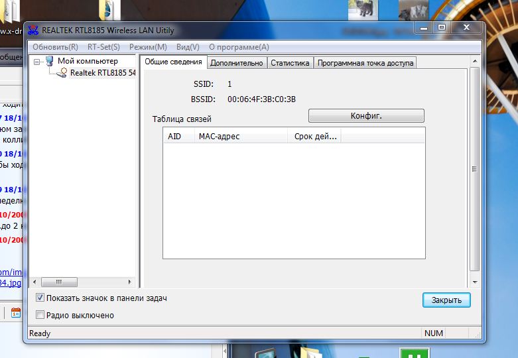Viewport: 518px width, 358px height.
Task: Open the RT-Set(S) menu
Action: tap(103, 47)
